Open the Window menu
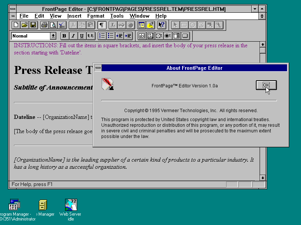 139,16
